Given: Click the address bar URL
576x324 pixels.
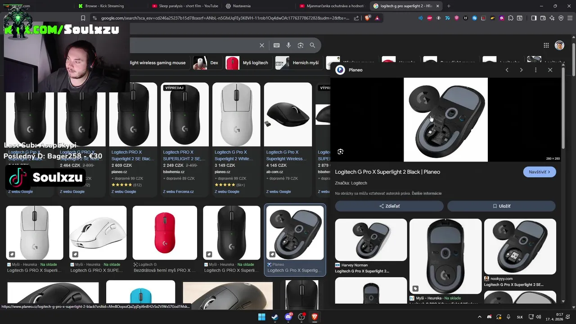Looking at the screenshot, I should [225, 18].
